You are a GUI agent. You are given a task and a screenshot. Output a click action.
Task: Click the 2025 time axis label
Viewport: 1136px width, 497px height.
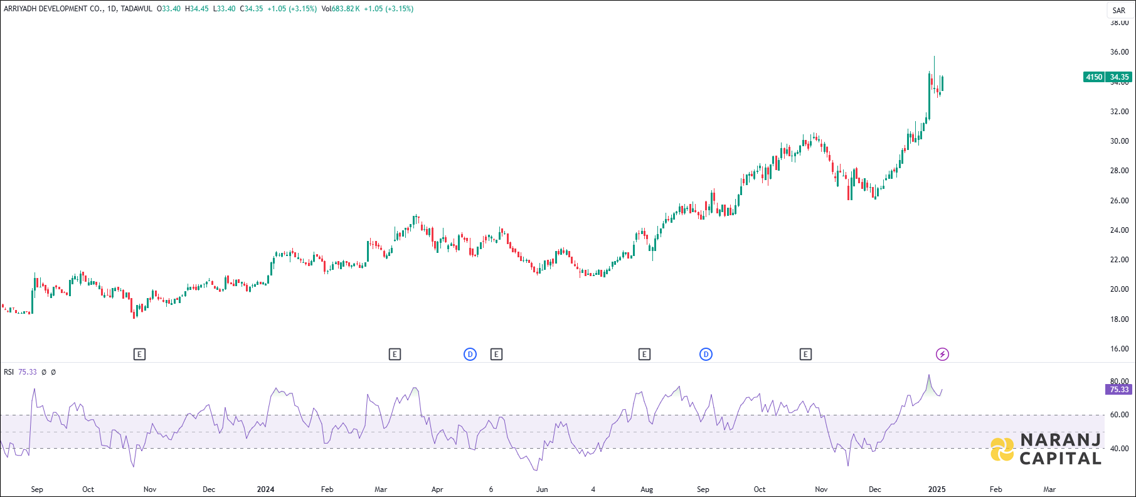(x=937, y=489)
